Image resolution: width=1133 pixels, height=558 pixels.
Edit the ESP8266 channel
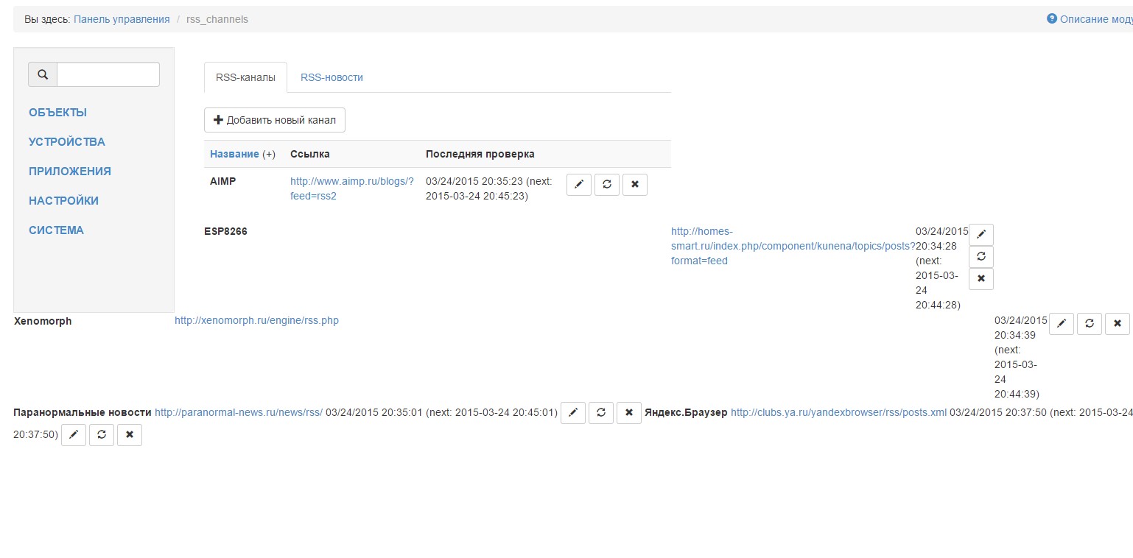click(981, 234)
